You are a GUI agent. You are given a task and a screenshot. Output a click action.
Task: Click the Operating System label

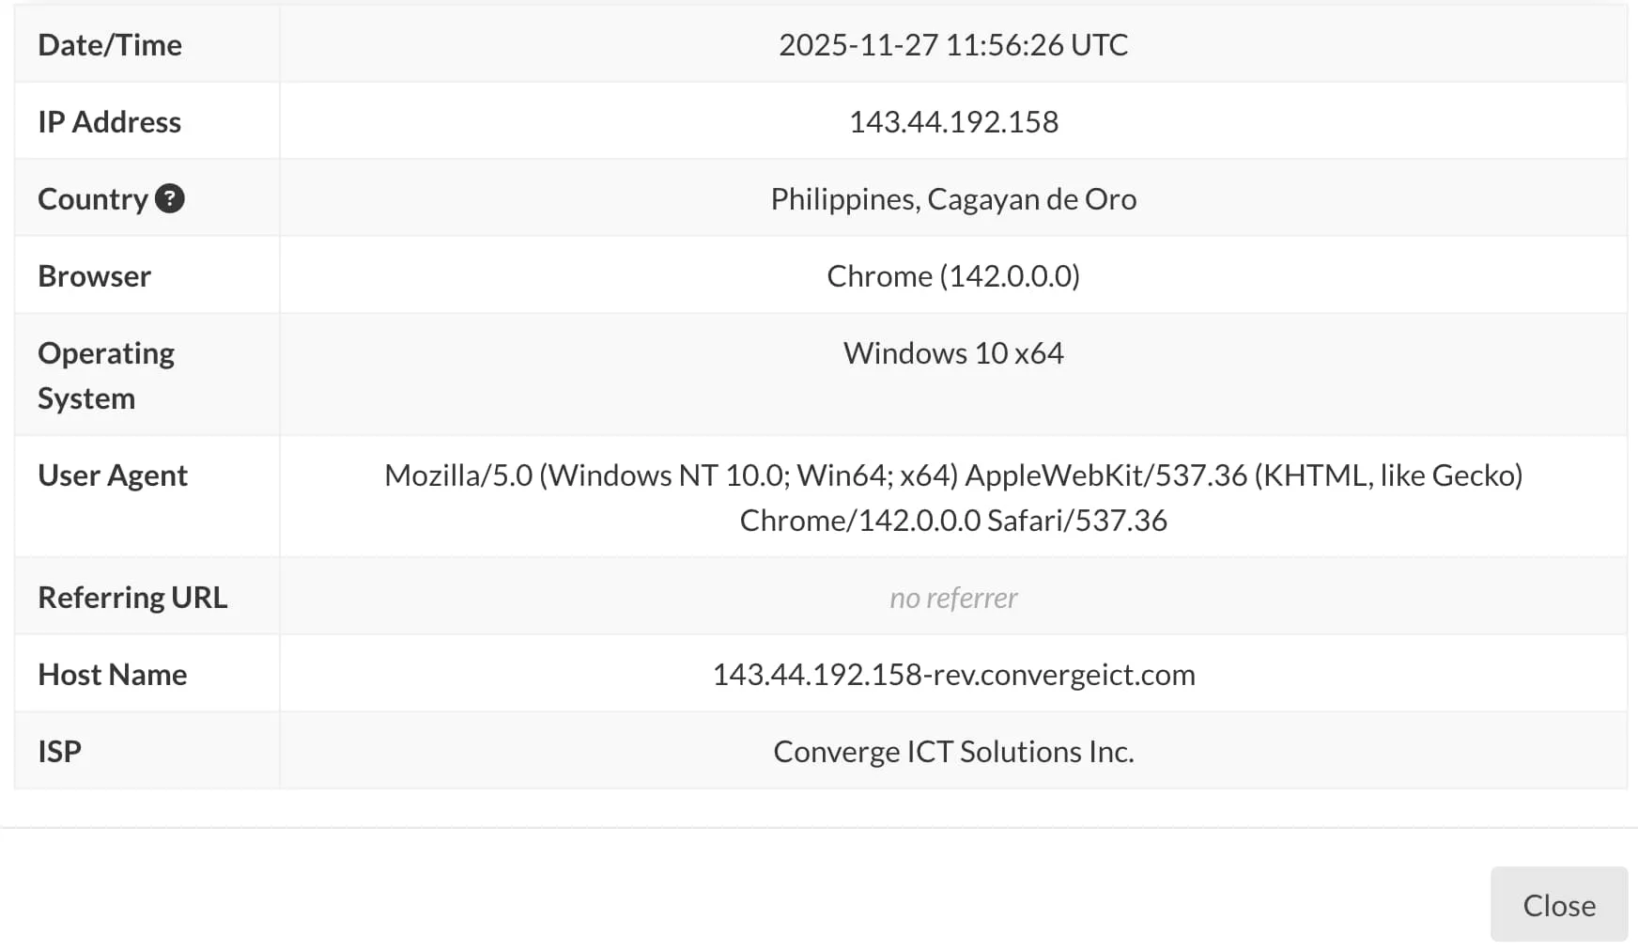click(x=106, y=374)
